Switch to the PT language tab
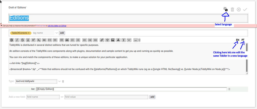This screenshot has width=257, height=109. pos(243,40)
